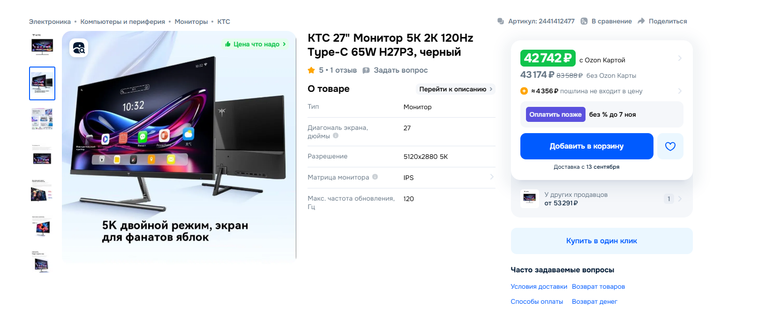Click the Добавить в корзину button
The image size is (766, 315).
(x=586, y=146)
